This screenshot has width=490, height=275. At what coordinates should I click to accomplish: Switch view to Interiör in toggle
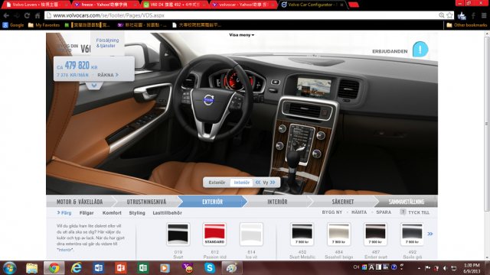(242, 183)
